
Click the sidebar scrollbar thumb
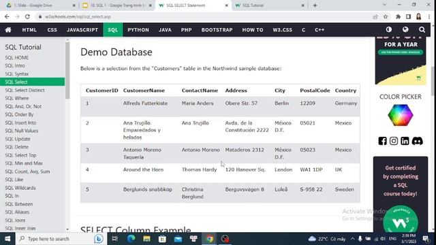67,70
